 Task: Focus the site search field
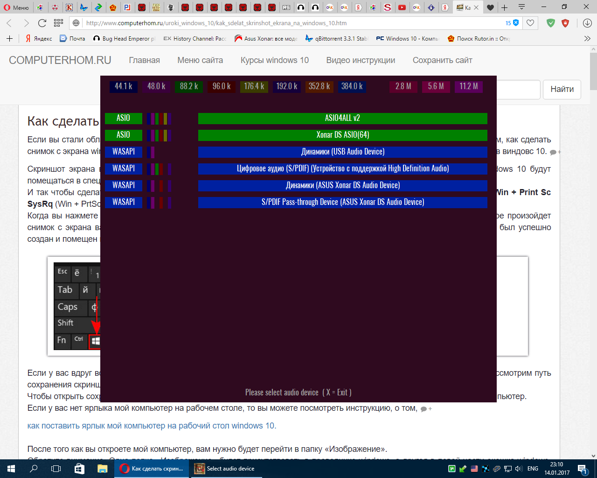coord(518,89)
